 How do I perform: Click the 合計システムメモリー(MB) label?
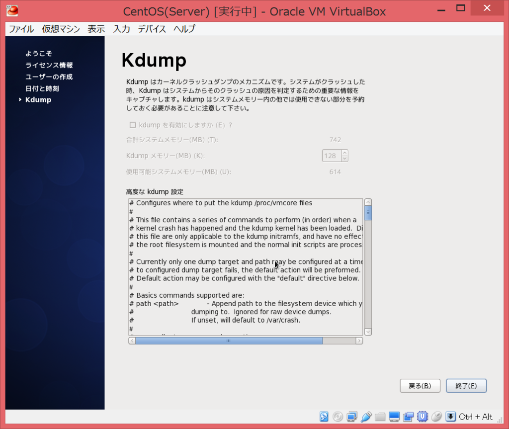pyautogui.click(x=172, y=140)
